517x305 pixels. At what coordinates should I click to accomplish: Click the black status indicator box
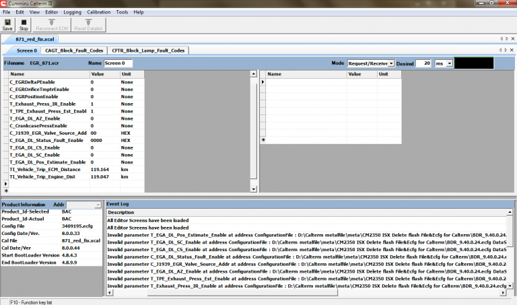tap(474, 63)
